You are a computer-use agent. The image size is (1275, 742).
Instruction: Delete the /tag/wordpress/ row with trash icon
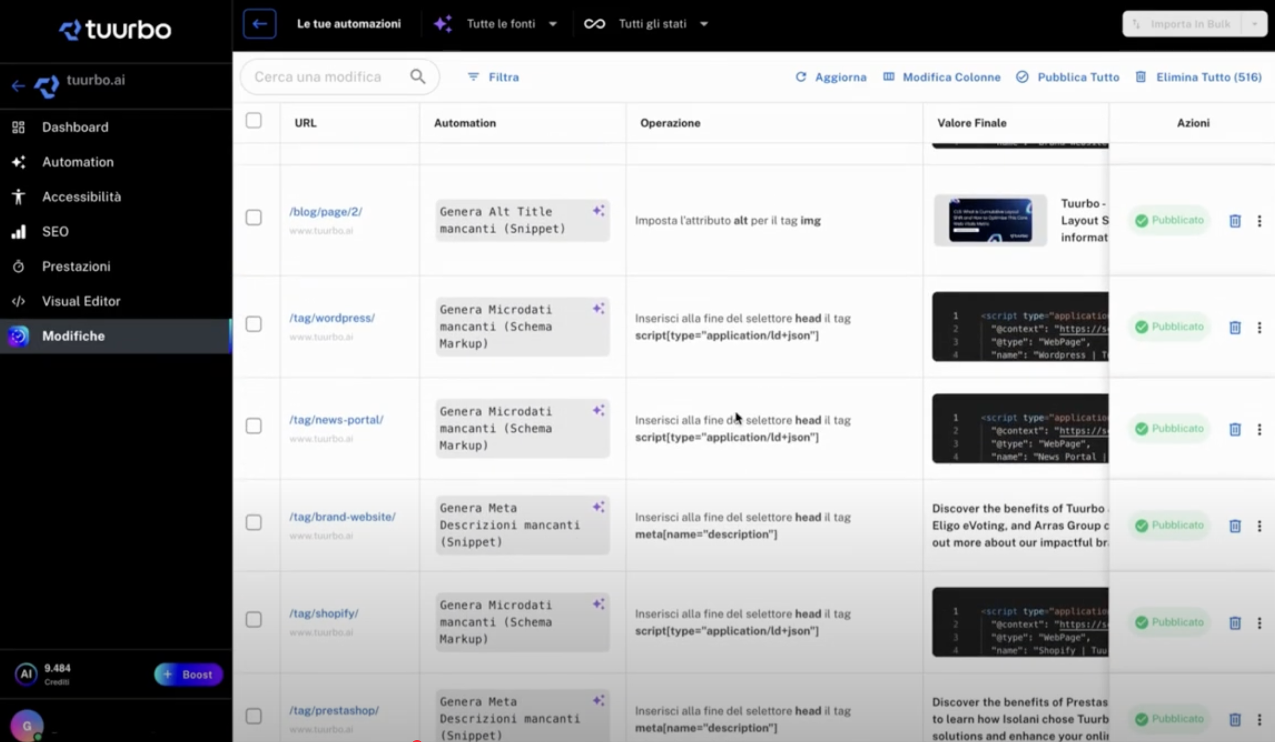[1235, 328]
